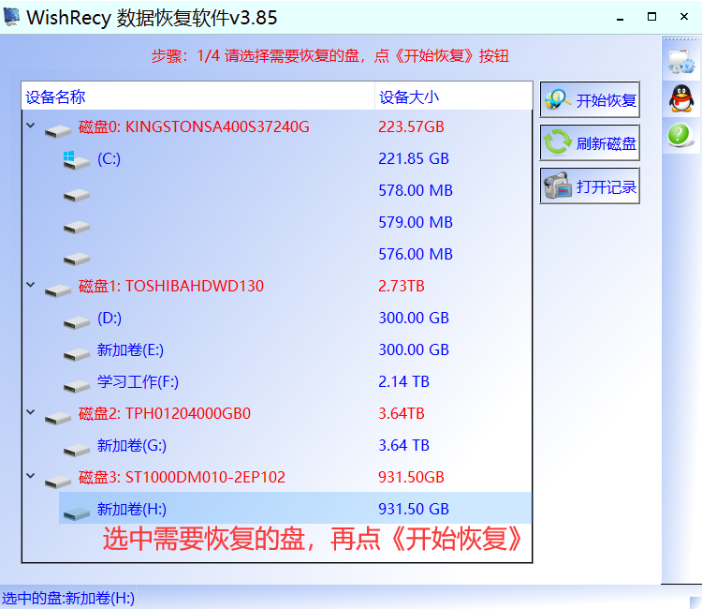Select 磁盘3: ST1000DM010-2EP102 disk
702x609 pixels.
tap(182, 477)
